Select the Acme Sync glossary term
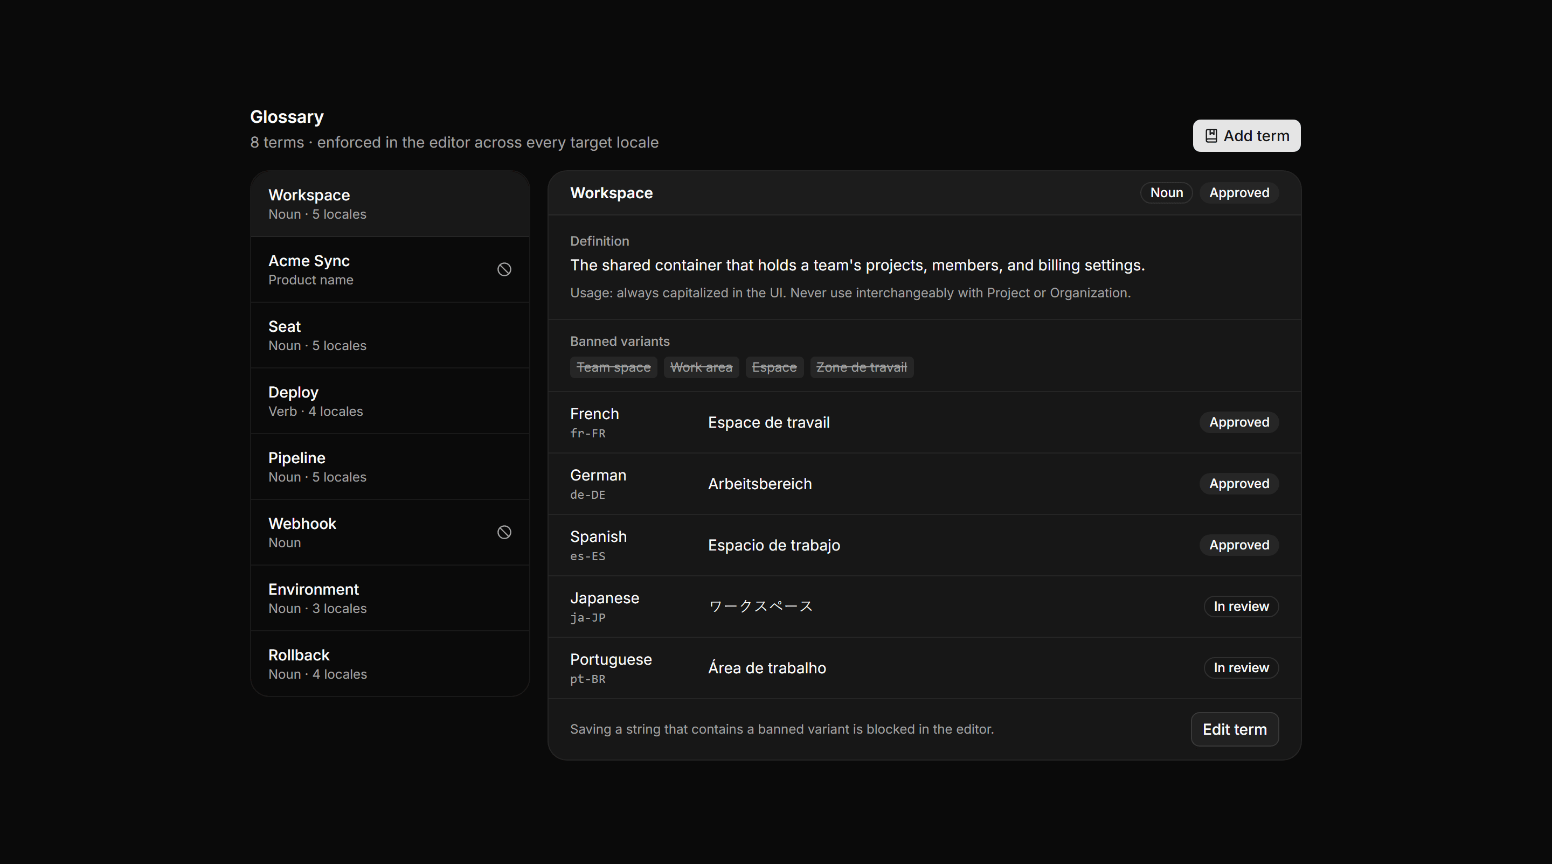Screen dimensions: 1552x864 [390, 270]
